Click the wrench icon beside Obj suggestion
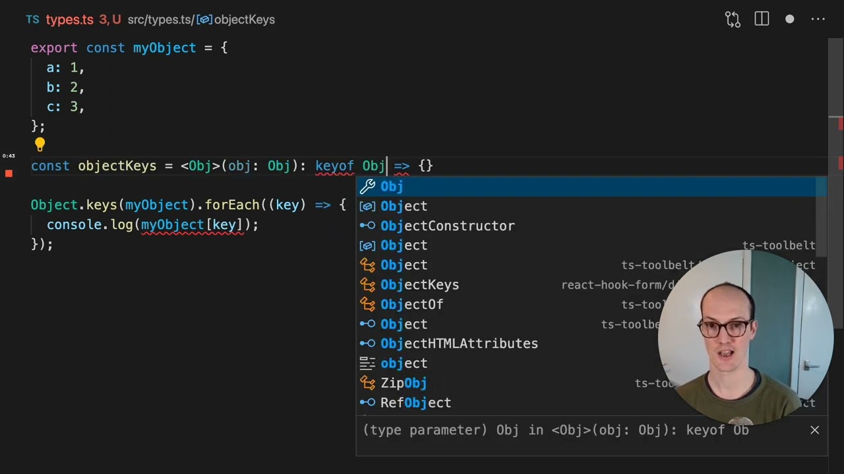 [x=367, y=186]
